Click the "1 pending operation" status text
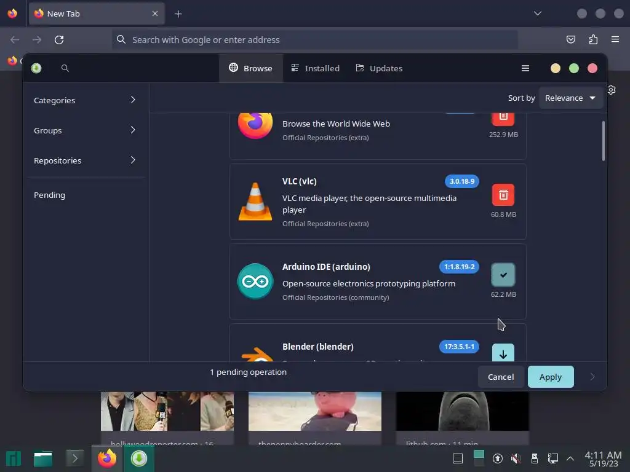The image size is (630, 472). 249,372
